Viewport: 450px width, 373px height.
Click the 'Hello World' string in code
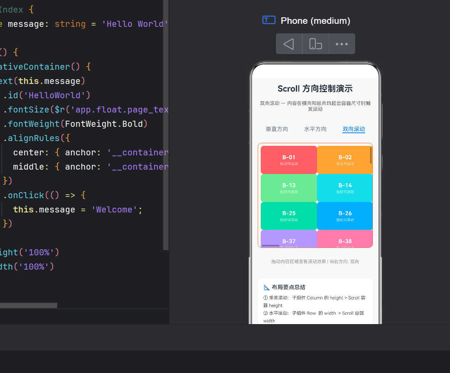coord(135,24)
